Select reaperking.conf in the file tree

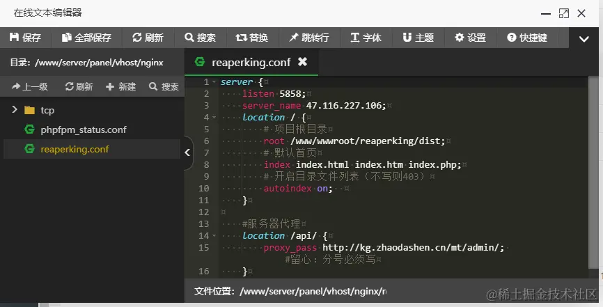[75, 149]
